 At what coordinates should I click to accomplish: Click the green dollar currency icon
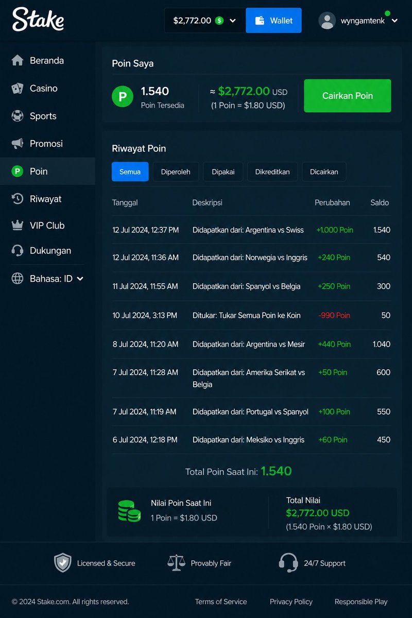point(219,21)
